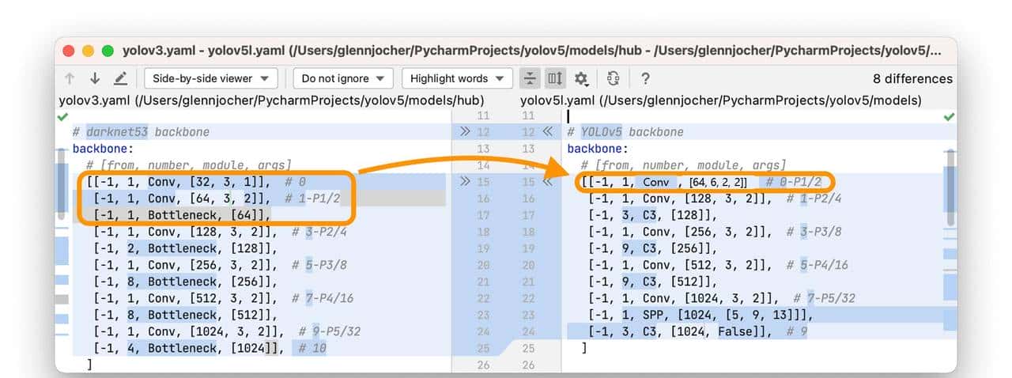Apply right change at line 12 using << arrow
This screenshot has height=378, width=1012.
coord(547,132)
